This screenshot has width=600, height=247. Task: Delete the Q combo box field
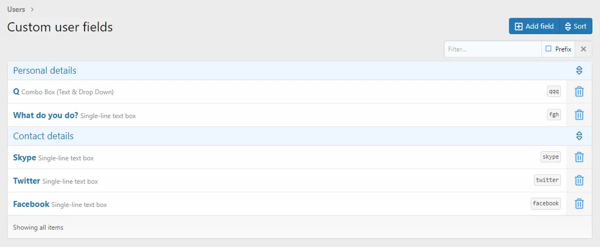[x=579, y=92]
